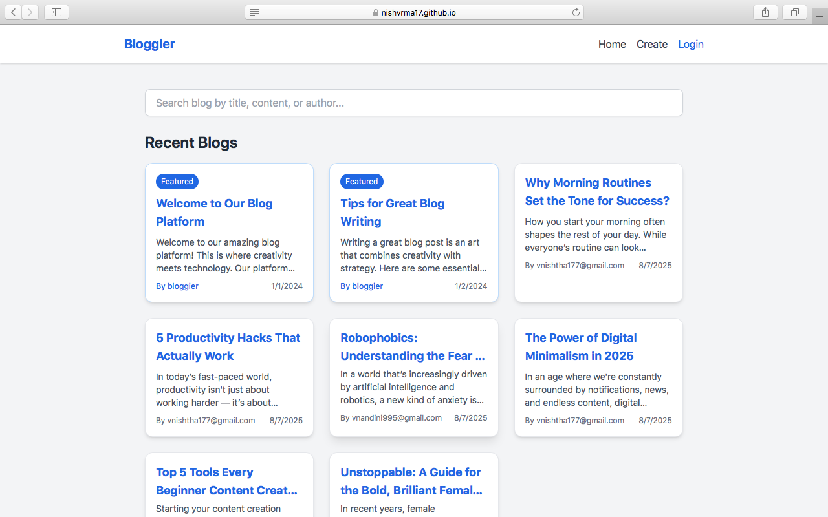Click date 8/7/2025 on Morning Routines card
828x517 pixels.
[655, 265]
